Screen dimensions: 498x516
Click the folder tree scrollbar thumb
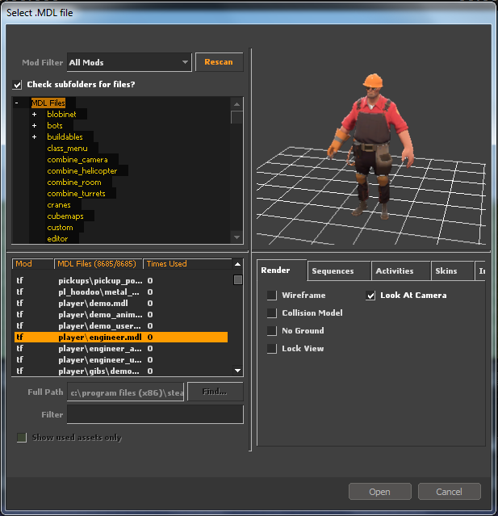[x=236, y=117]
